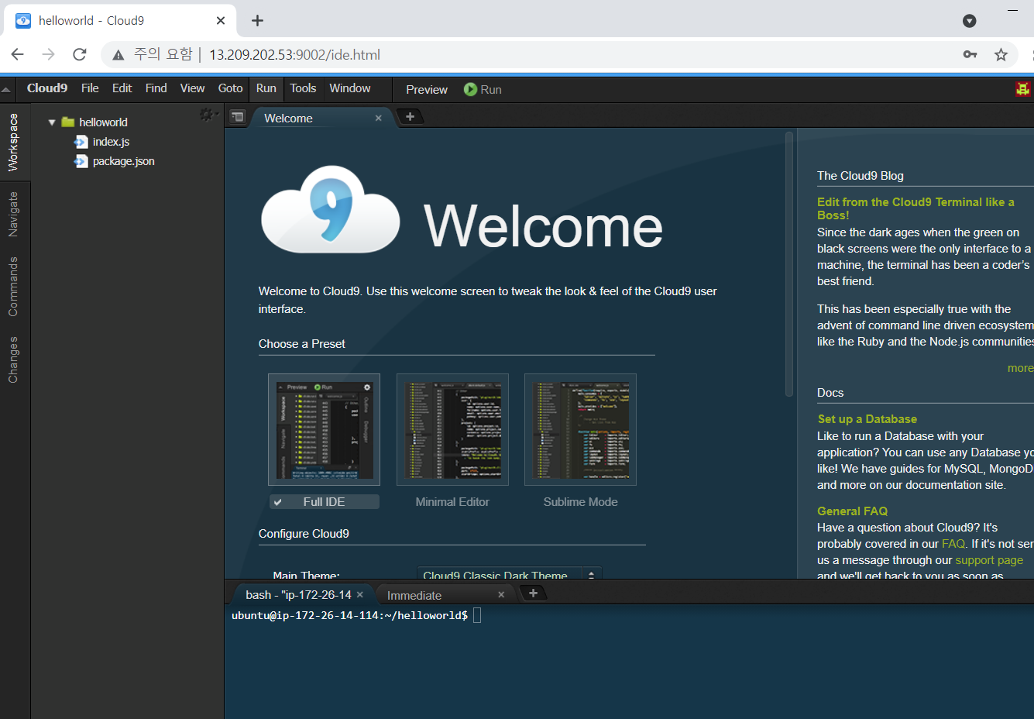Switch to the Navigate side panel
1034x719 pixels.
13,214
